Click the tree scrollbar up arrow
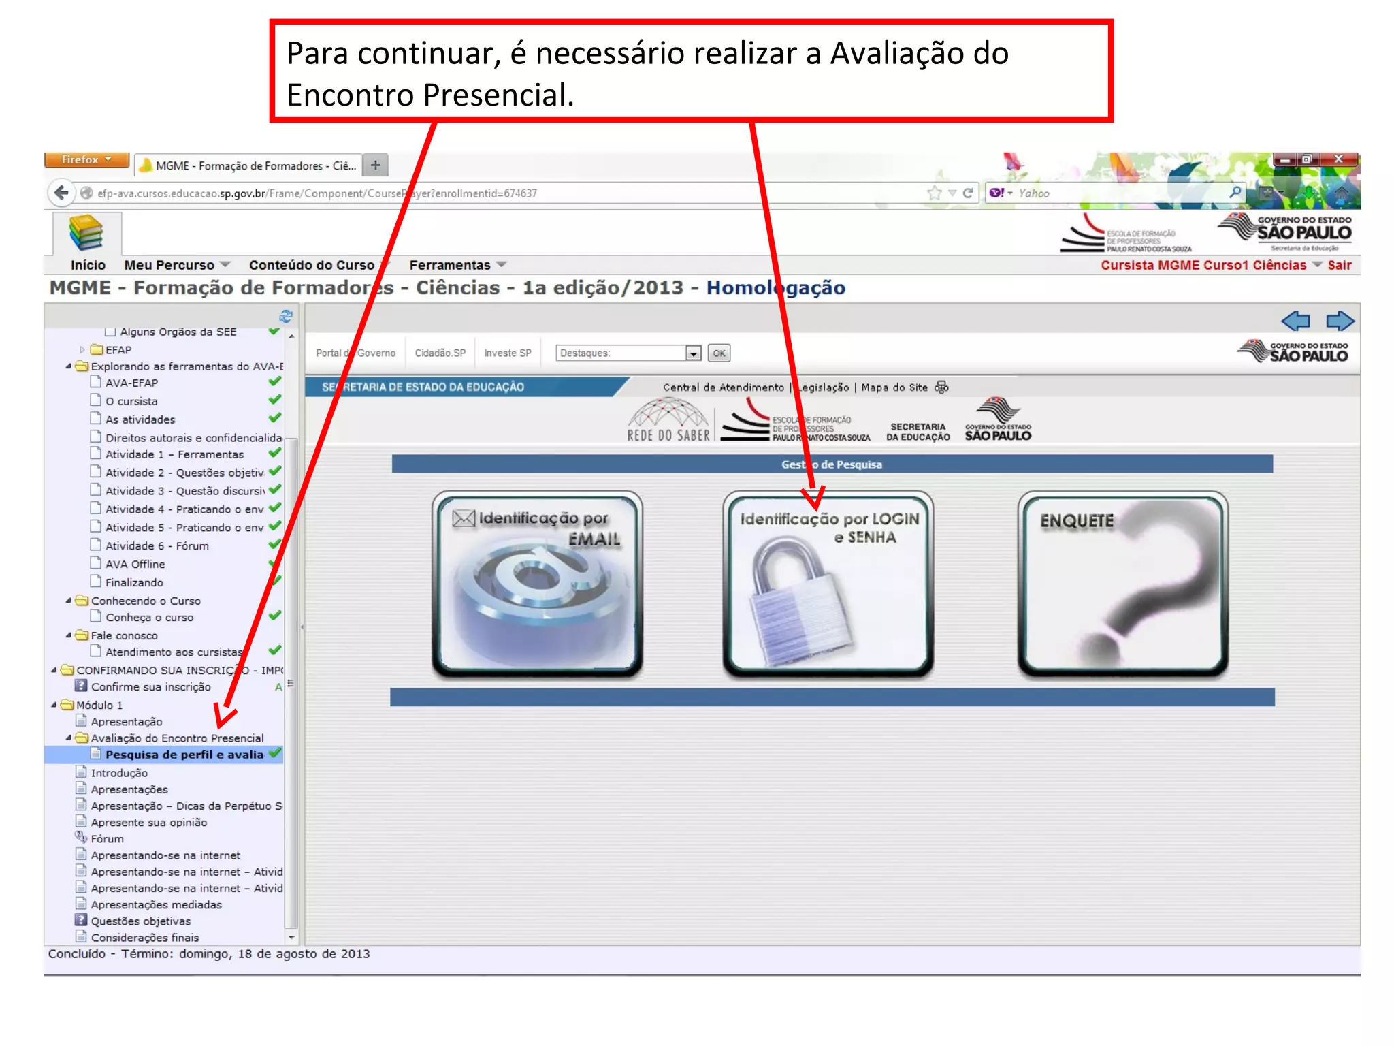 pos(291,336)
